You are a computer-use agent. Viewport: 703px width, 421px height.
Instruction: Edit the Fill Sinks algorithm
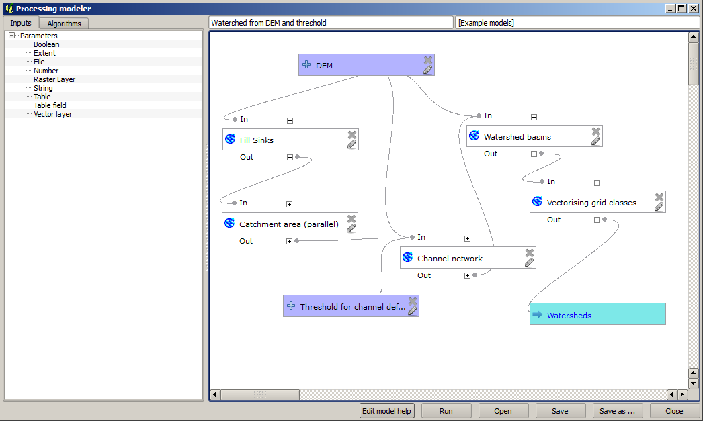pos(351,144)
